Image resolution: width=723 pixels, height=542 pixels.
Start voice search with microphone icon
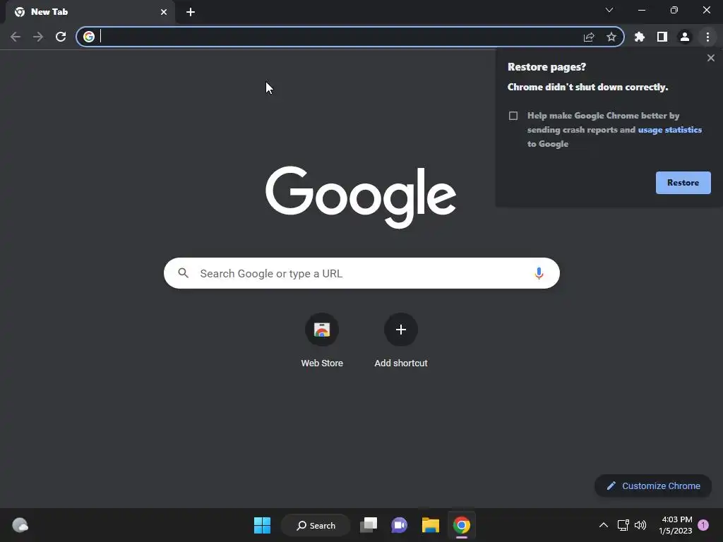(539, 273)
